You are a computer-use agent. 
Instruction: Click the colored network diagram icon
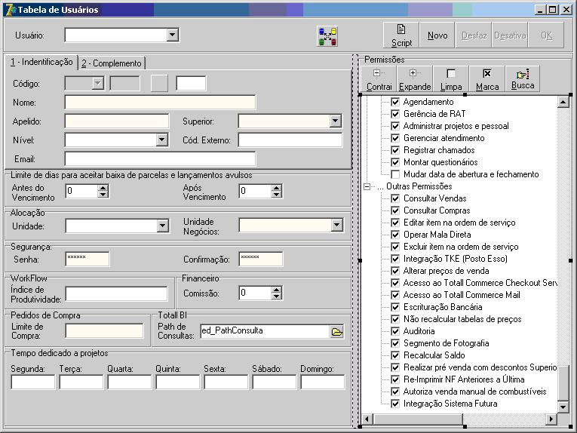coord(327,35)
